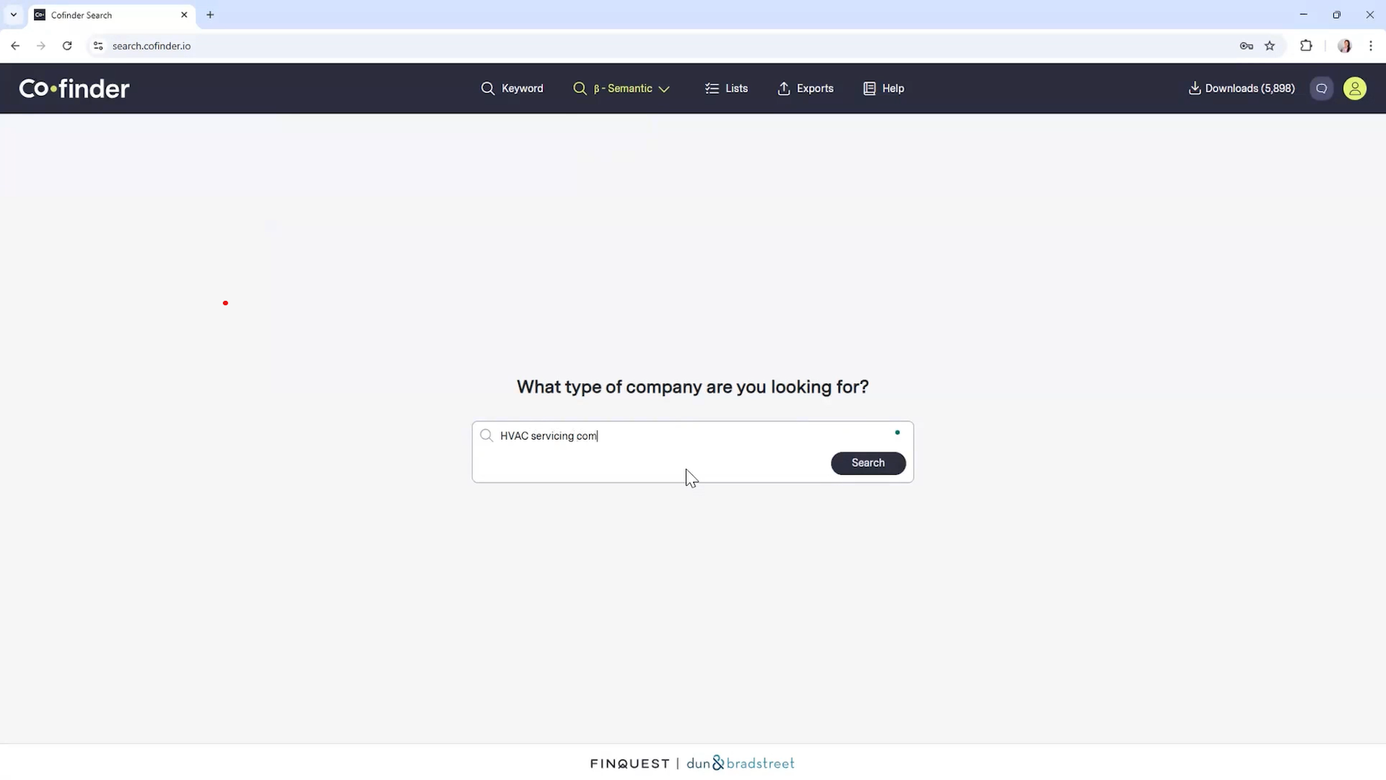Open the Chrome three-dot menu
The width and height of the screenshot is (1386, 780).
pyautogui.click(x=1371, y=45)
